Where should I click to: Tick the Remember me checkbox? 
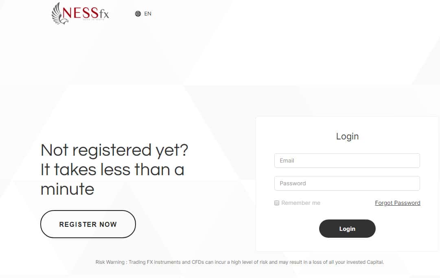277,203
